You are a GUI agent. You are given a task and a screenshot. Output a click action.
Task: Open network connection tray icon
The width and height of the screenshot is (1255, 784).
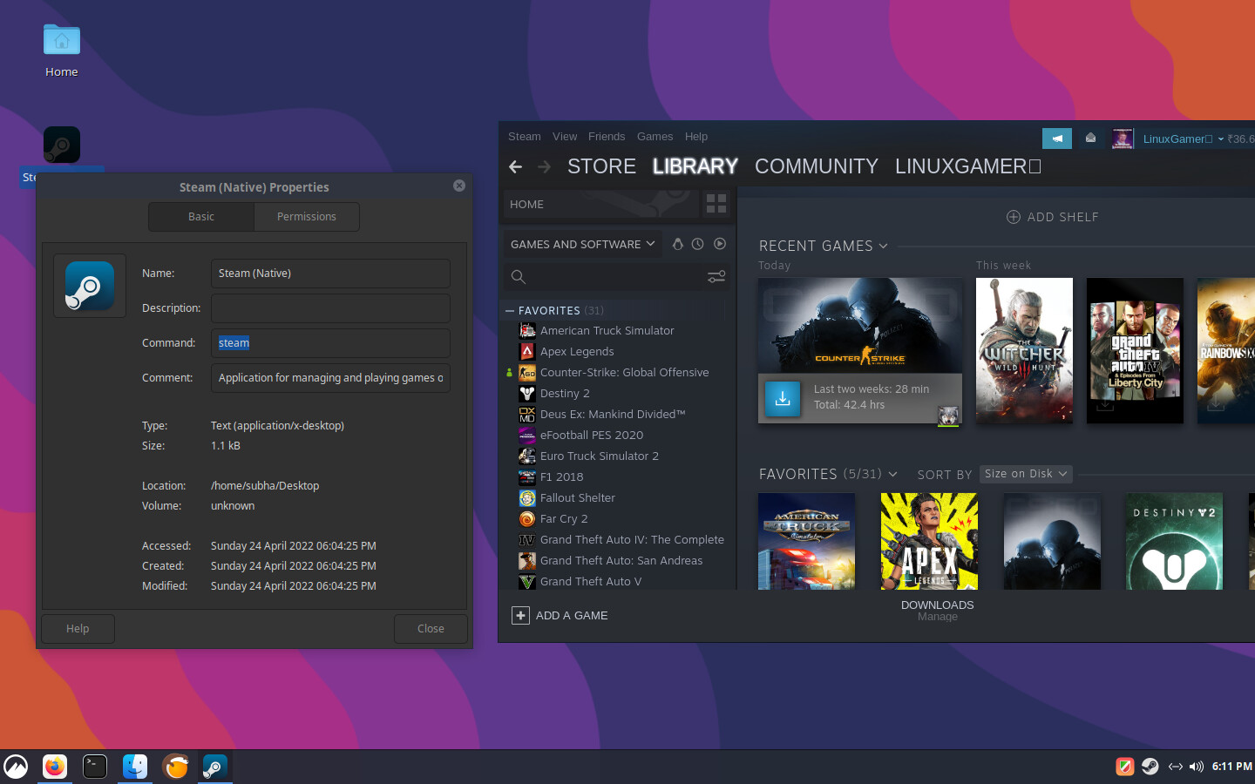click(1175, 767)
